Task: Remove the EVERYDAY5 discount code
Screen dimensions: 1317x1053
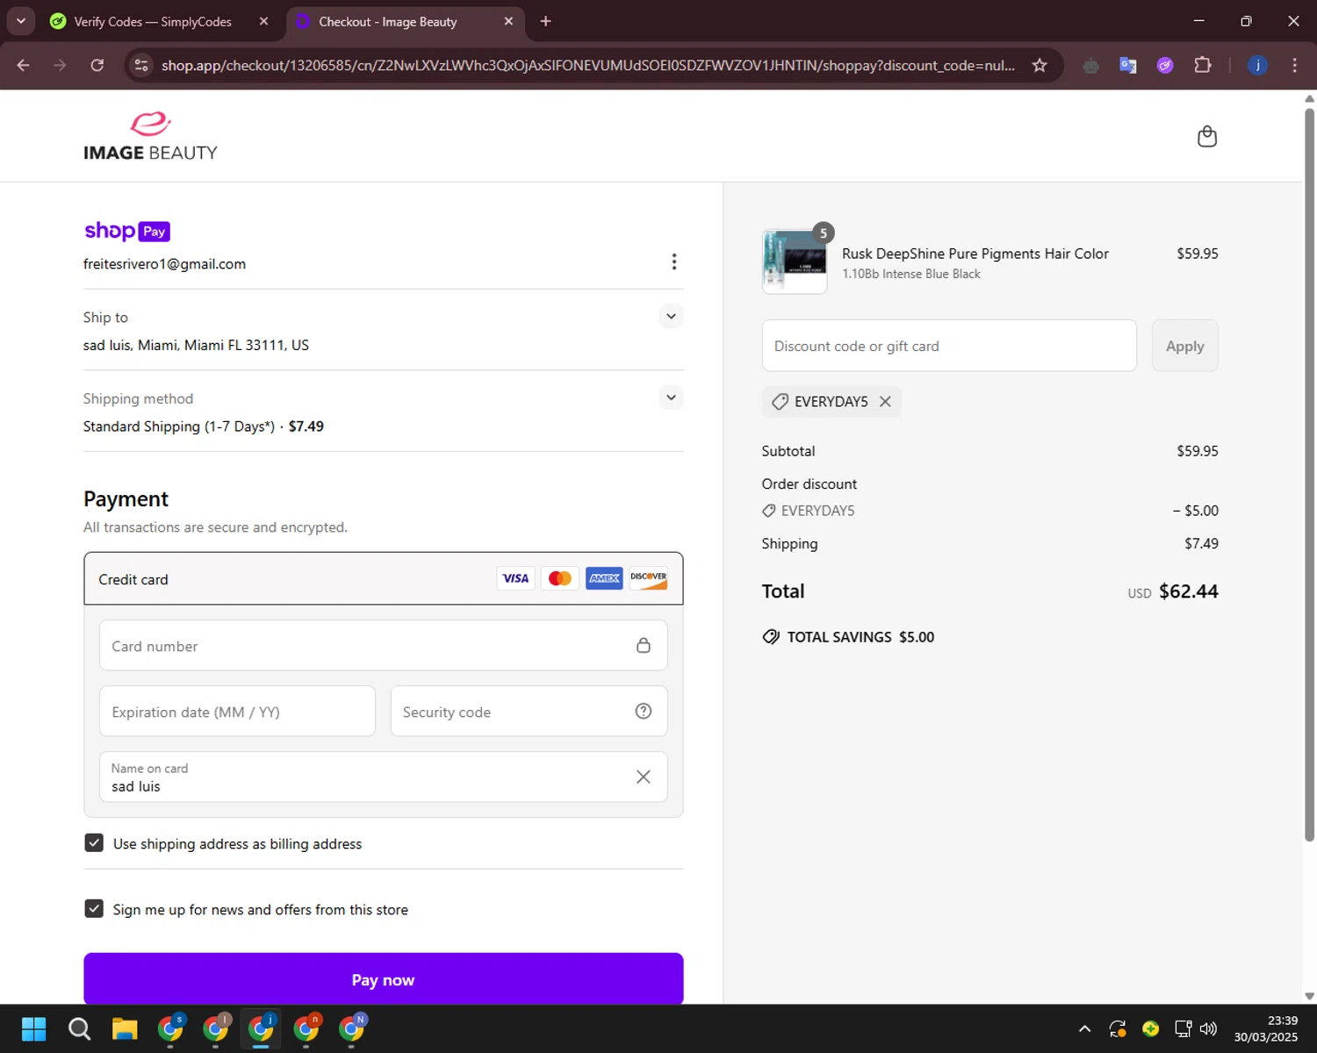Action: click(x=885, y=401)
